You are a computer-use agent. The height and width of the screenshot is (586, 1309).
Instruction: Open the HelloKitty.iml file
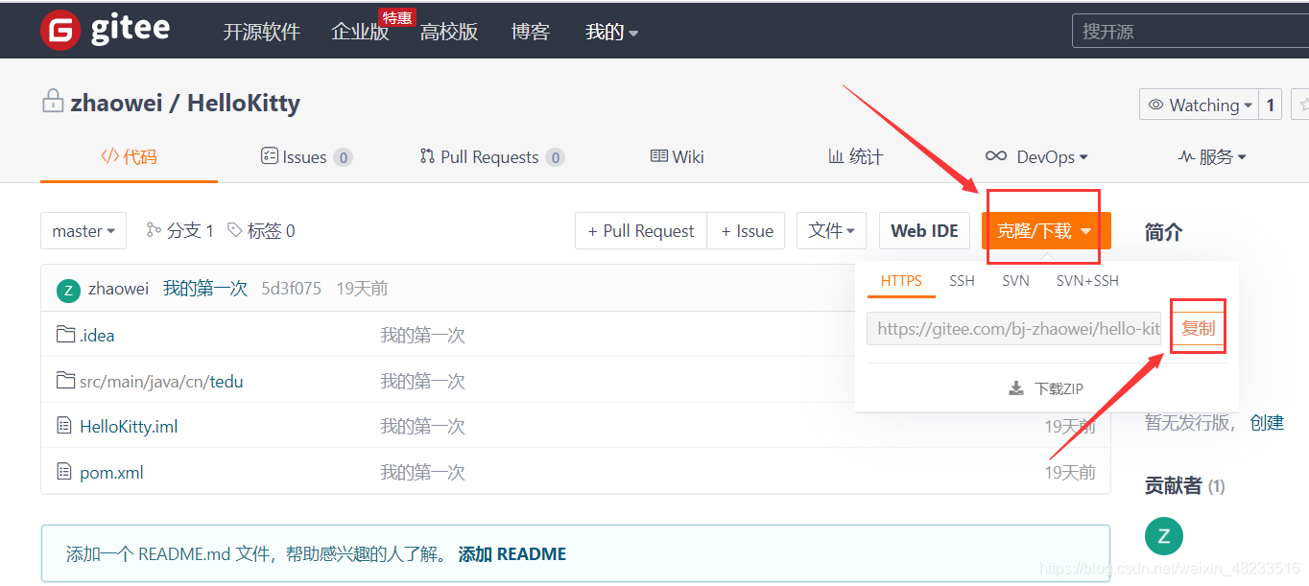pyautogui.click(x=129, y=426)
